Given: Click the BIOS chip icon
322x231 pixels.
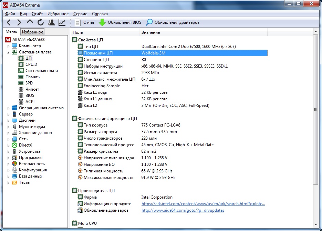Looking at the screenshot, I should point(21,96).
